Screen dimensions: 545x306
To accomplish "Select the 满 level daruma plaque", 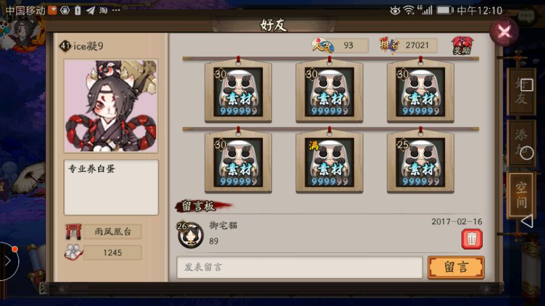I will pos(329,161).
